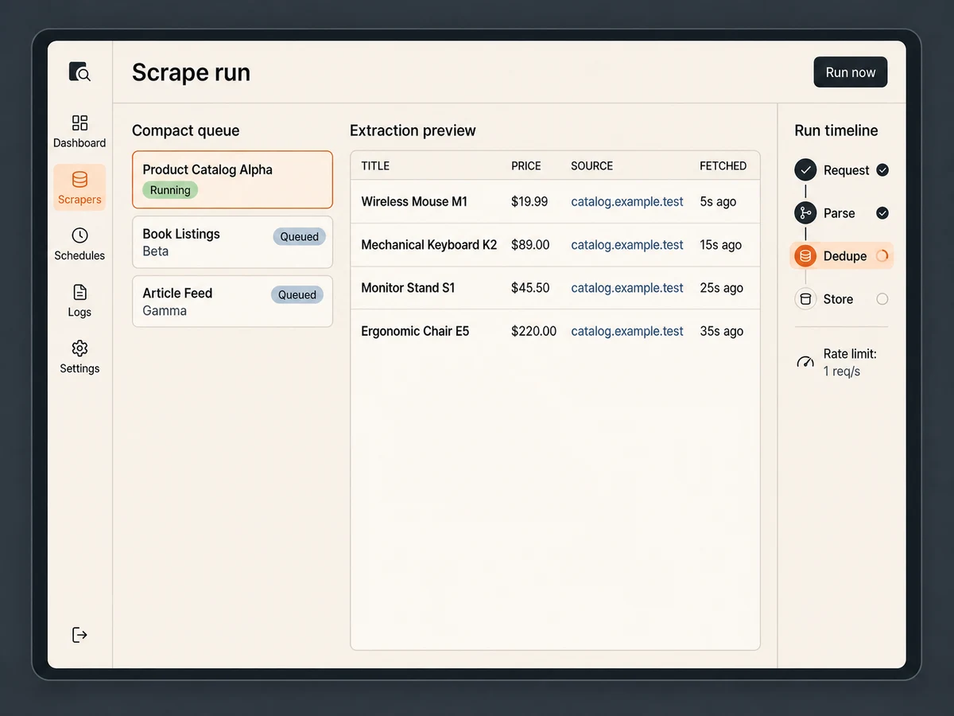The image size is (954, 716).
Task: Click the Run timeline heading
Action: click(836, 130)
